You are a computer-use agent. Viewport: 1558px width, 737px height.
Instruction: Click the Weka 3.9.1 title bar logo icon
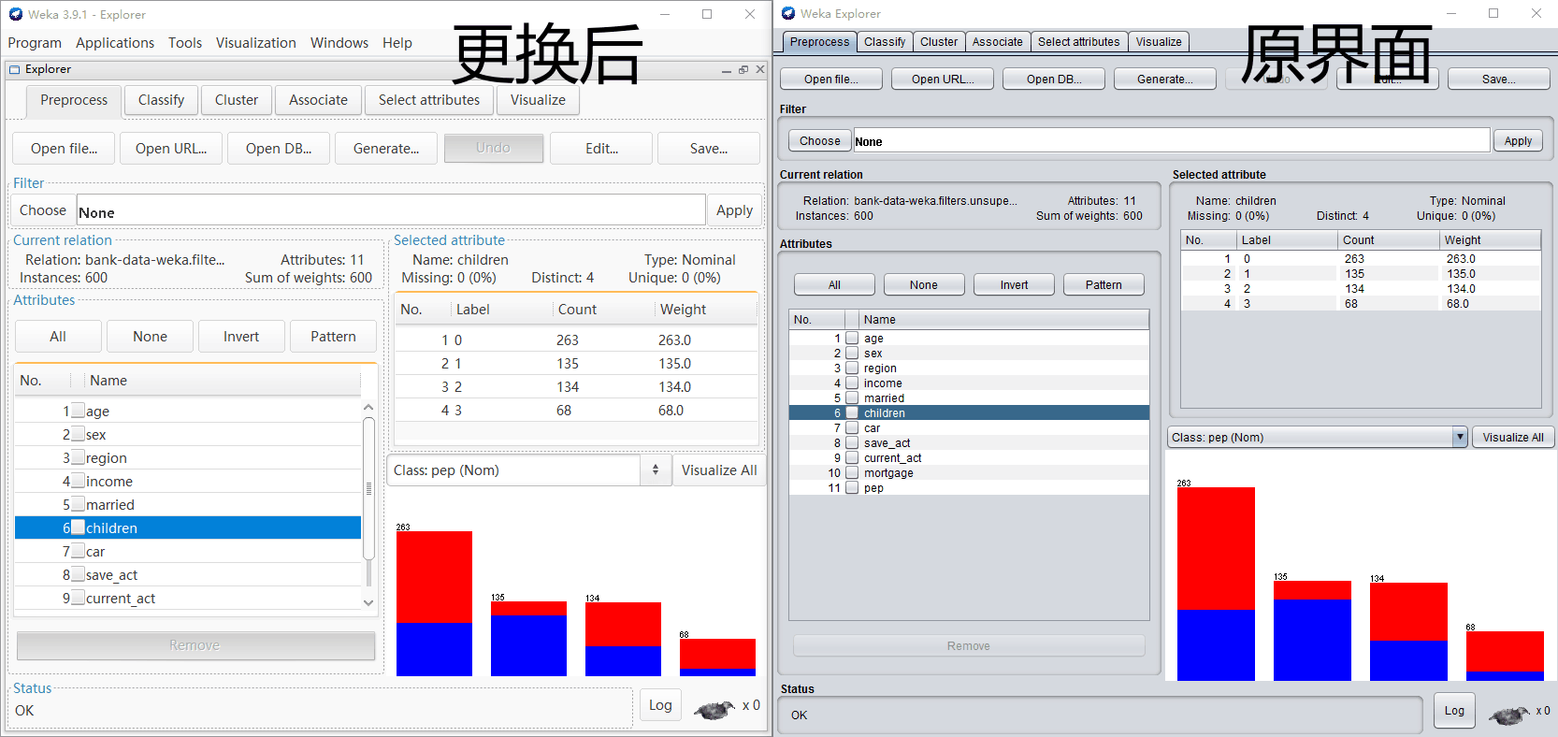(x=16, y=14)
